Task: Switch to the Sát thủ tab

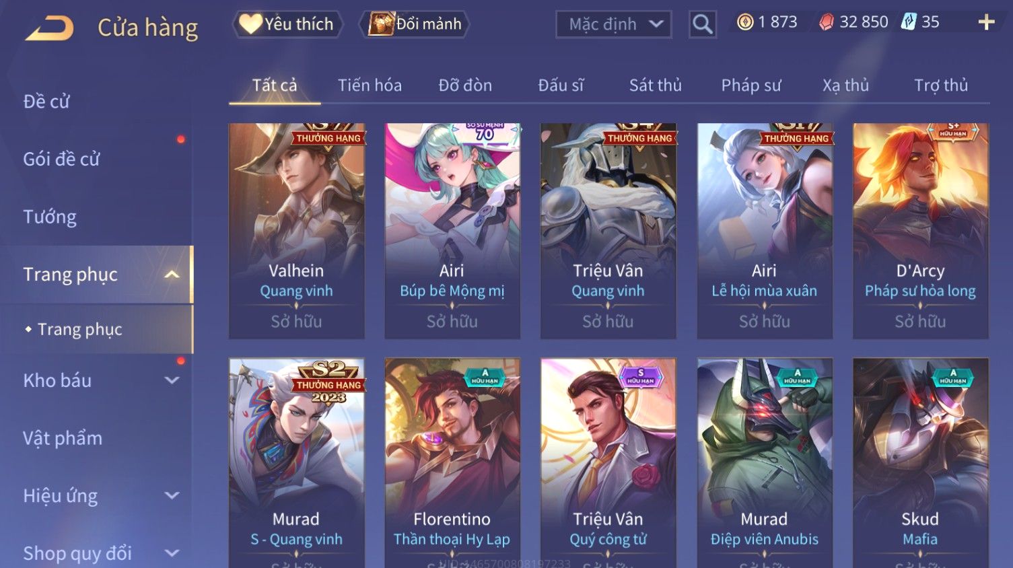Action: [655, 85]
